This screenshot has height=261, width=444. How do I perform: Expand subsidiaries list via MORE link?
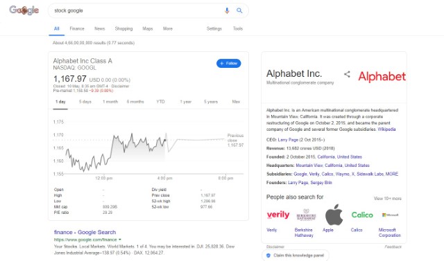click(391, 174)
